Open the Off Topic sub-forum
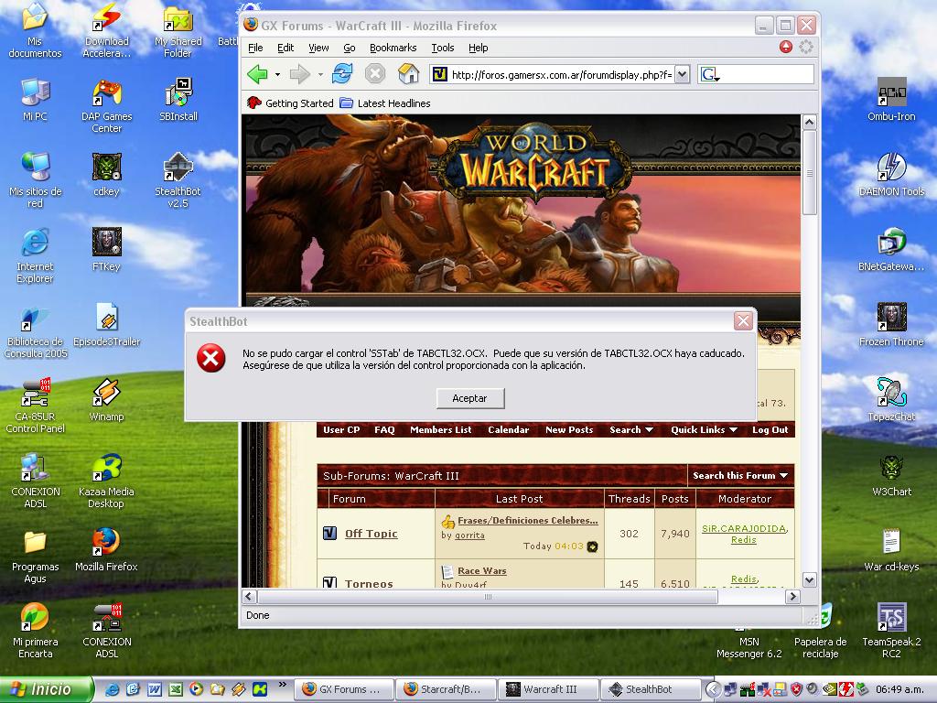This screenshot has height=703, width=937. click(x=371, y=534)
